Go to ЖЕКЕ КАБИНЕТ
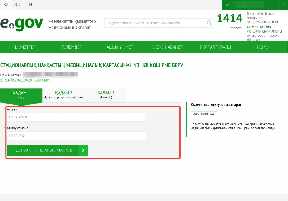 click(168, 47)
